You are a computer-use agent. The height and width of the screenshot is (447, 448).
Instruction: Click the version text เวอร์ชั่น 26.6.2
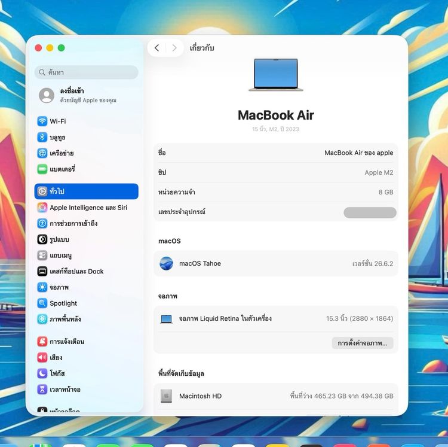pos(373,263)
